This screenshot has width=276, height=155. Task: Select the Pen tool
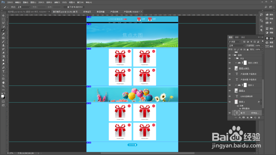click(3, 68)
